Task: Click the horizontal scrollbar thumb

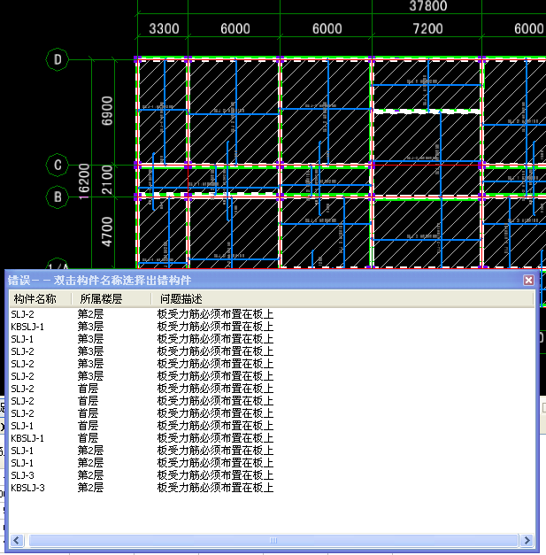Action: pyautogui.click(x=273, y=540)
